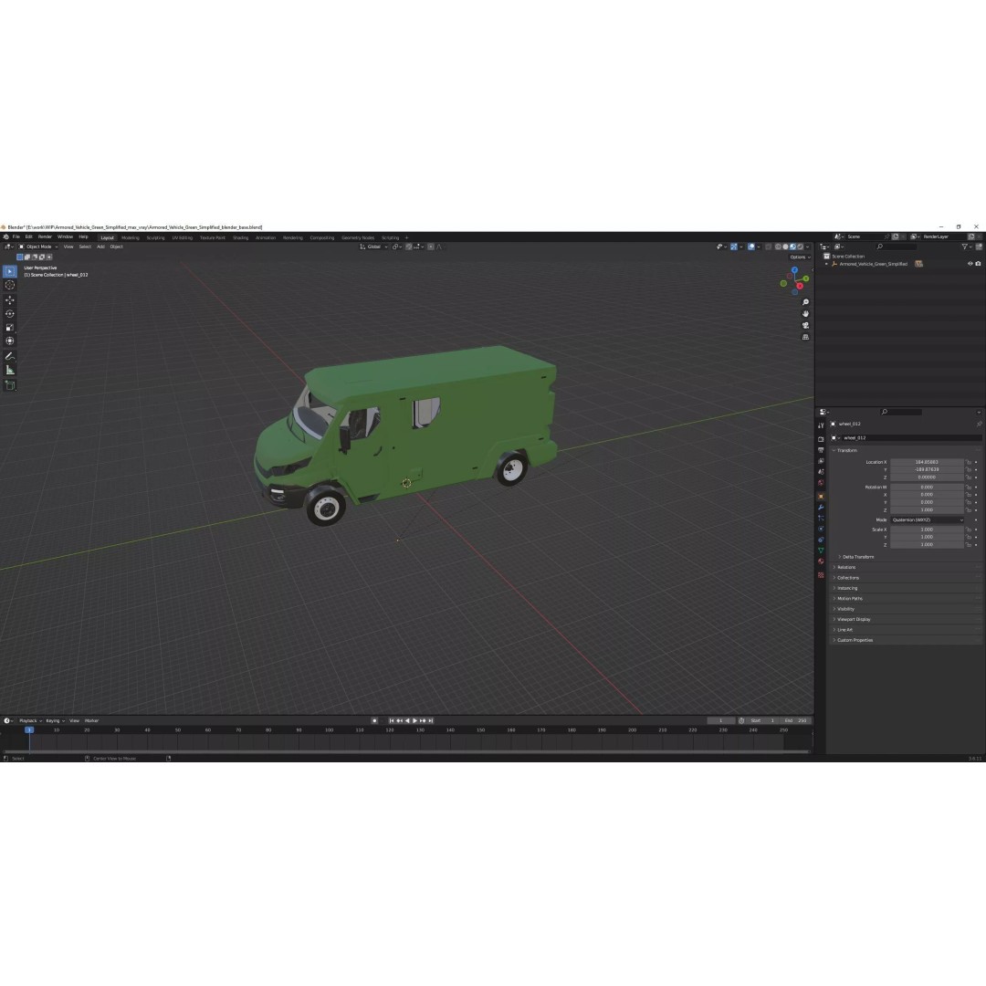Select the Measure tool
986x986 pixels.
(x=9, y=370)
